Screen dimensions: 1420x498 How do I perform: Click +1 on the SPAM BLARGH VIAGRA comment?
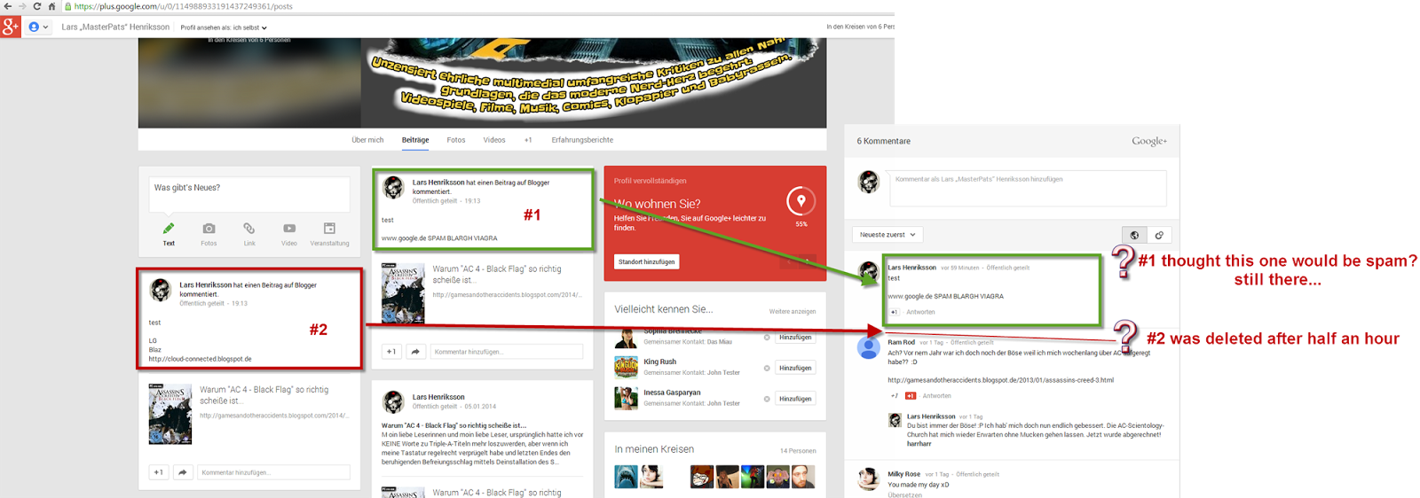(895, 312)
